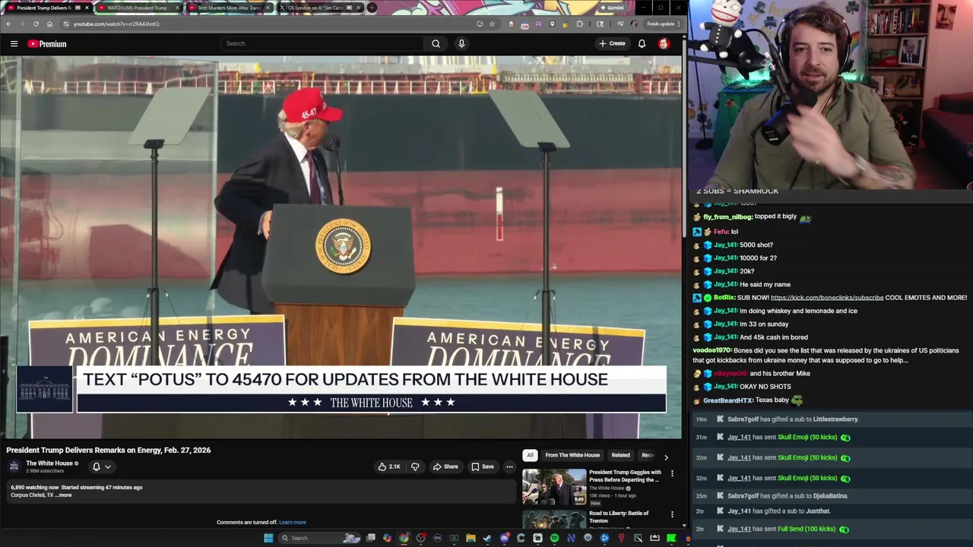
Task: Open Task View on the taskbar
Action: [370, 538]
